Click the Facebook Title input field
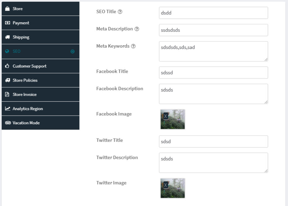This screenshot has width=288, height=206. (x=213, y=73)
